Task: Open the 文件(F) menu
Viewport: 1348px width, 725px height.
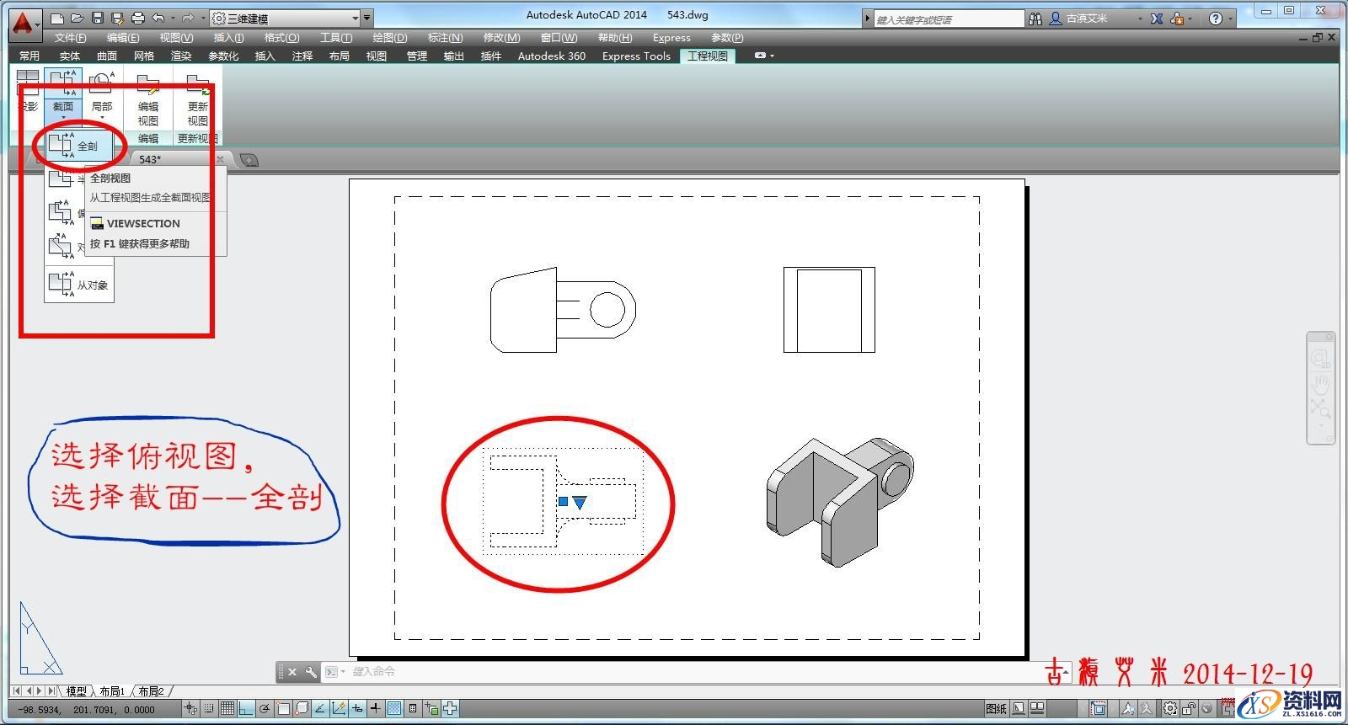Action: pos(70,38)
